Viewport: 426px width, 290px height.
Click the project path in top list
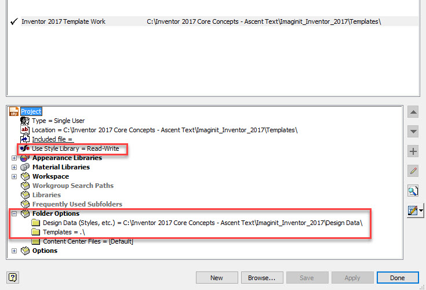click(264, 21)
